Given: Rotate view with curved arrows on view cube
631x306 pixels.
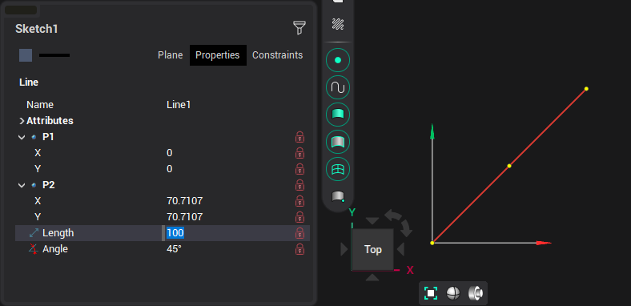Looking at the screenshot, I should pyautogui.click(x=399, y=223).
